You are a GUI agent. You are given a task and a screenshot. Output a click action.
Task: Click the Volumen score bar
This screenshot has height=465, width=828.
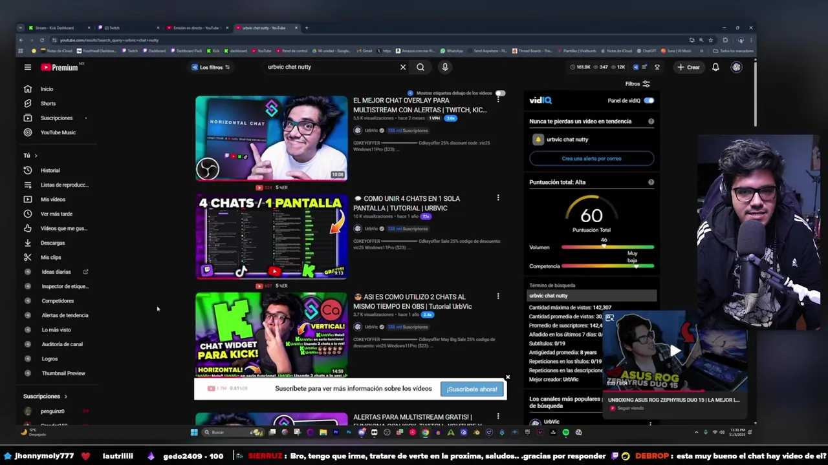tap(607, 247)
